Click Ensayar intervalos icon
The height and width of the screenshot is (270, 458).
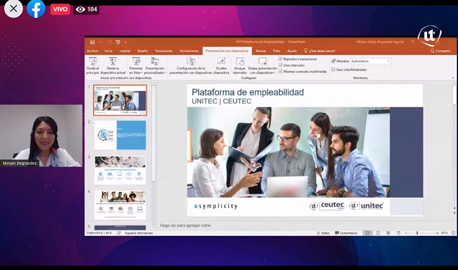pyautogui.click(x=240, y=62)
